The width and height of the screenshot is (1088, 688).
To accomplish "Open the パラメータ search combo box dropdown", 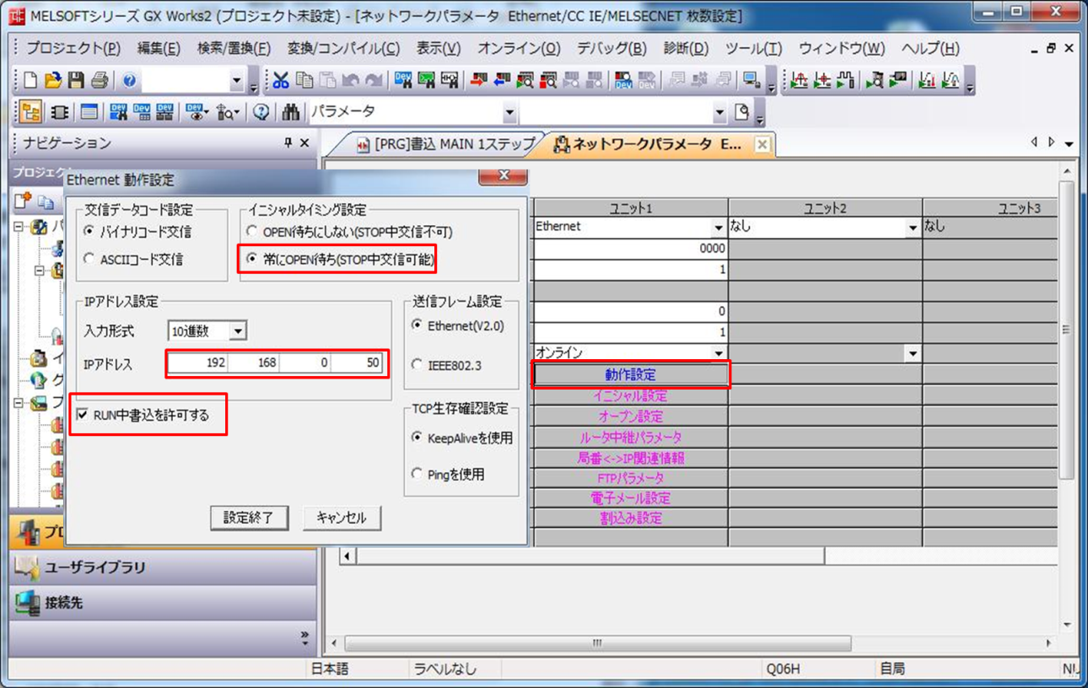I will pyautogui.click(x=509, y=111).
